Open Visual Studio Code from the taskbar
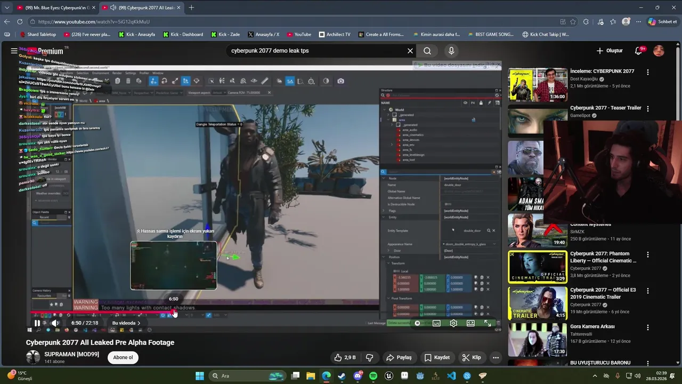Screen dimensions: 682x384 pyautogui.click(x=451, y=376)
